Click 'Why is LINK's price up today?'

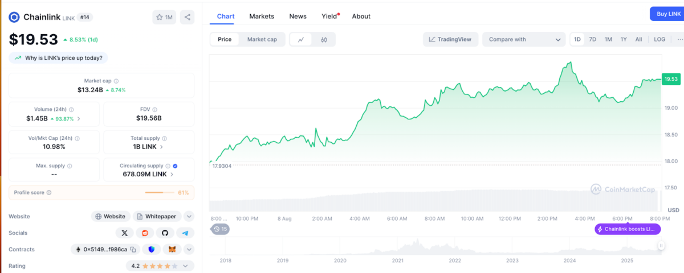[x=59, y=57]
